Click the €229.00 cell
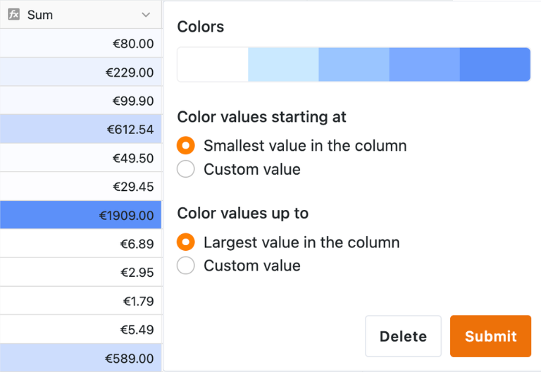This screenshot has width=541, height=372. tap(81, 73)
